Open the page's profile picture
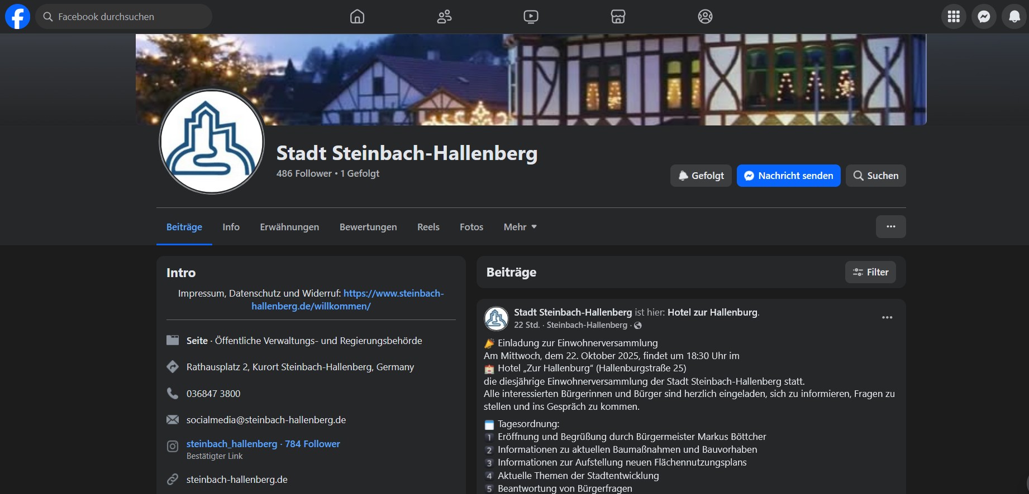The width and height of the screenshot is (1029, 494). coord(212,142)
